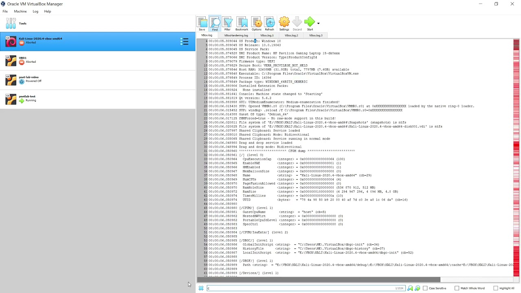Click the pnetlab-test Running status text
Image resolution: width=521 pixels, height=293 pixels.
pos(31,101)
